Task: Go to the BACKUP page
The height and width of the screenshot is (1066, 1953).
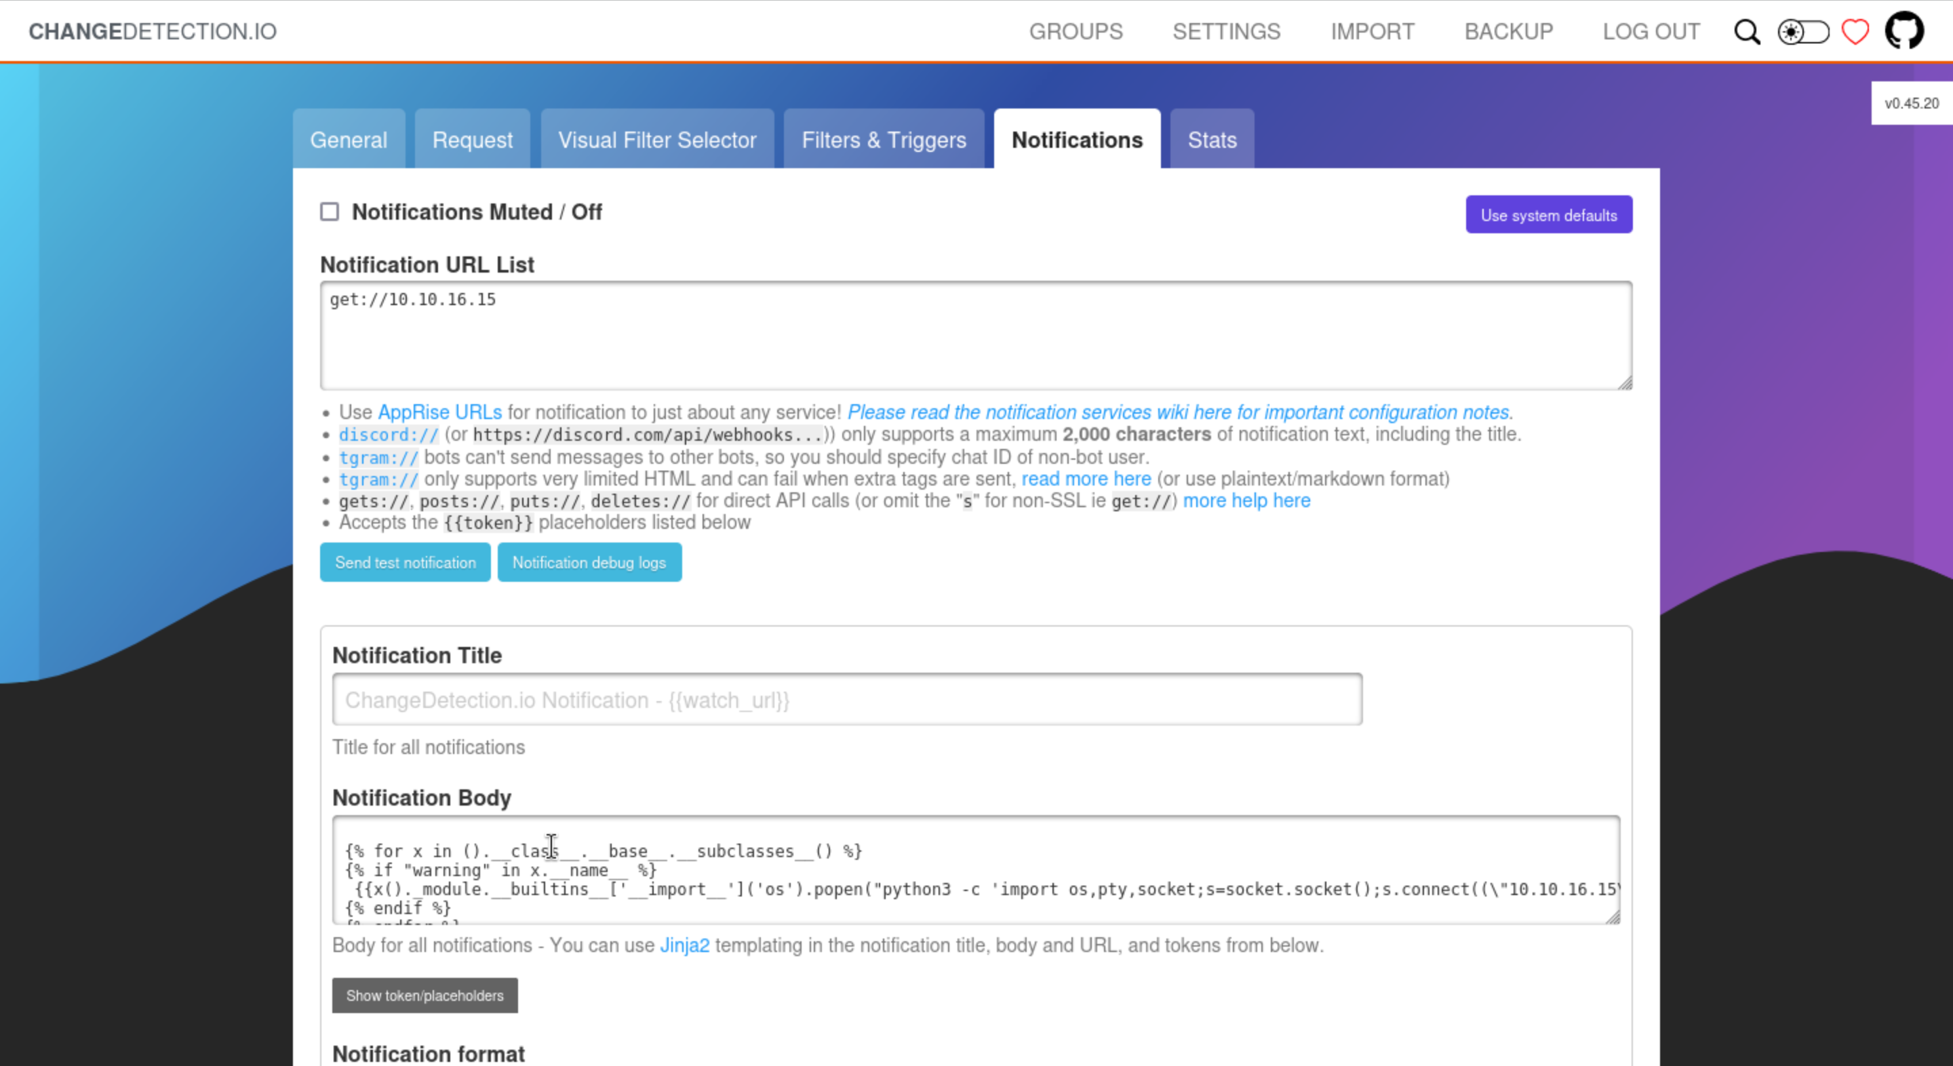Action: [x=1508, y=32]
